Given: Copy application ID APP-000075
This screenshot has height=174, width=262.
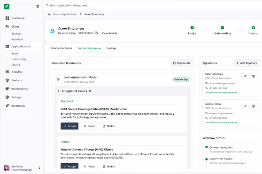Looking at the screenshot, I should 96,33.
